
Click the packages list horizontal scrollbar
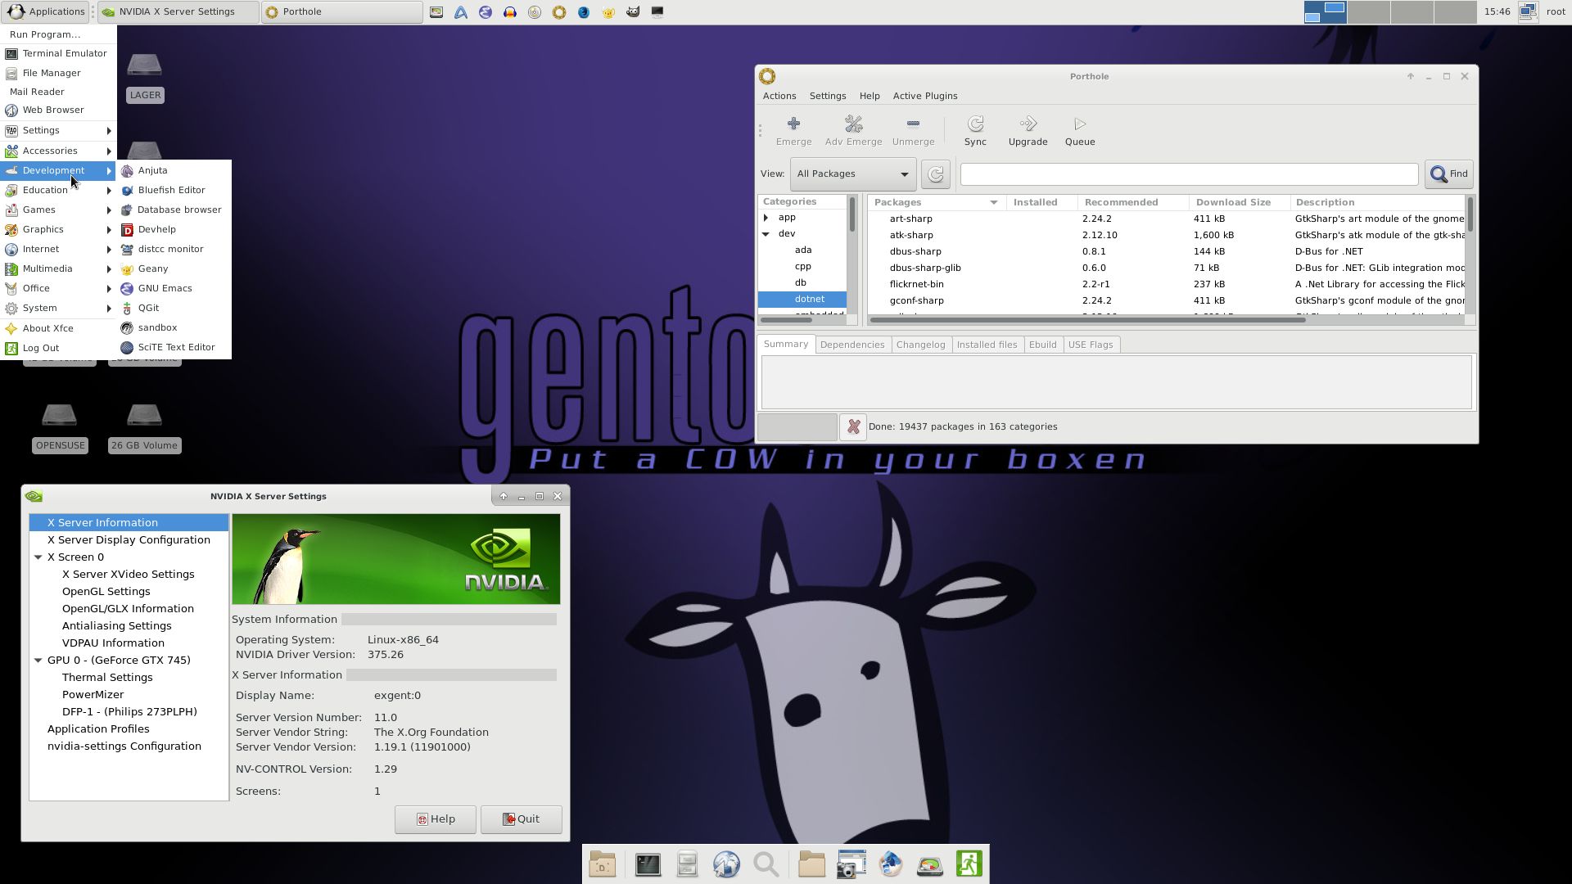(1087, 320)
